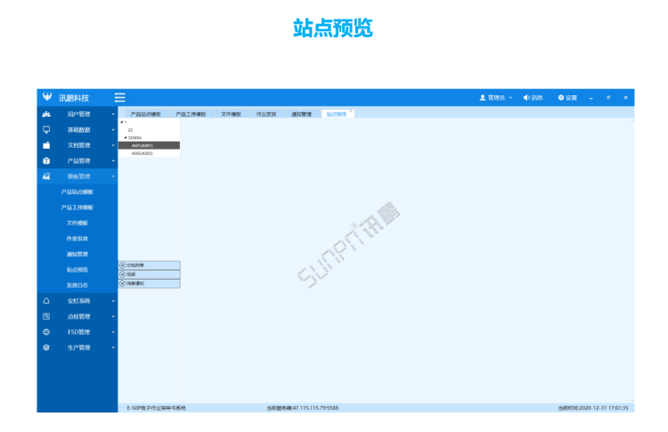Click the 消息 label in header

pos(537,98)
